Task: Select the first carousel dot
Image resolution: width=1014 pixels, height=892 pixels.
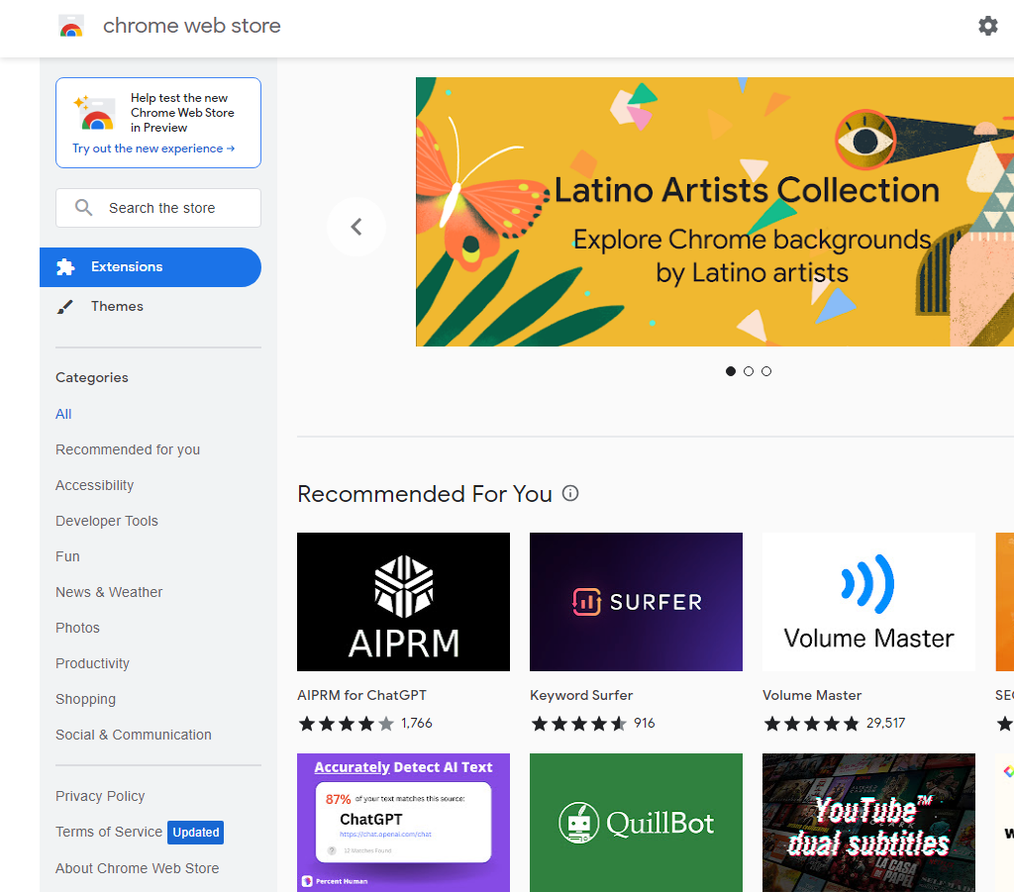Action: [731, 371]
